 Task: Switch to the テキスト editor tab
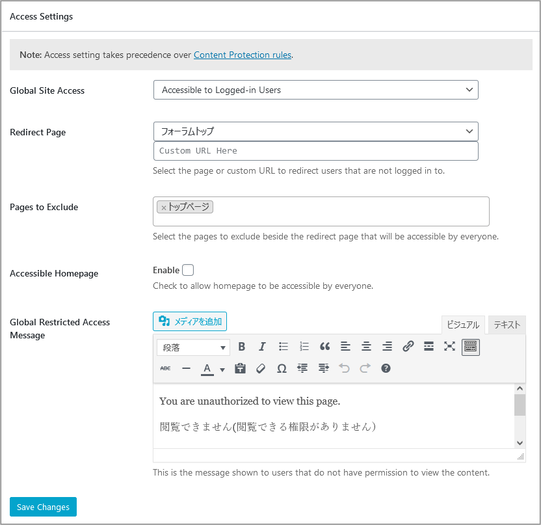[x=507, y=325]
